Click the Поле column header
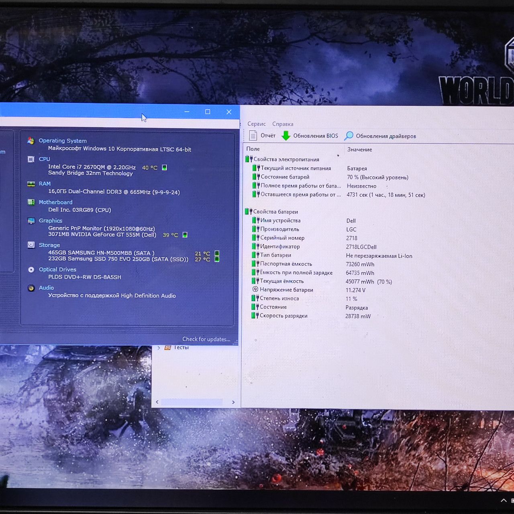The image size is (514, 514). (x=253, y=149)
